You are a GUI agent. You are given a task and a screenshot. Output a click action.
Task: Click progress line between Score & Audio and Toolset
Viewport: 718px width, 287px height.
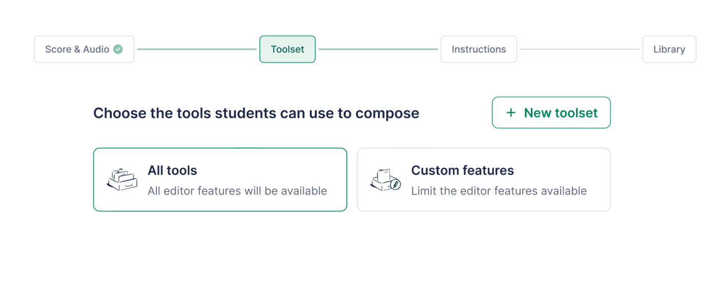click(x=197, y=49)
